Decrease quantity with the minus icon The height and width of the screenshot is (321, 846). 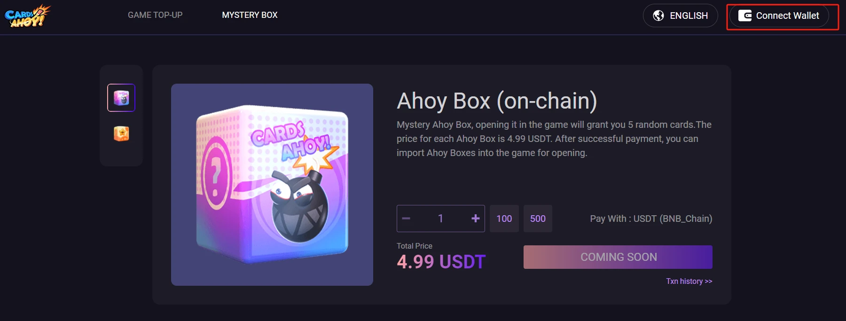(407, 219)
